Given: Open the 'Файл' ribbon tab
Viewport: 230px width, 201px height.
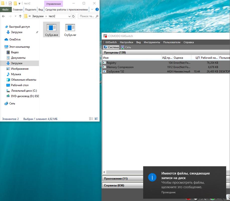Looking at the screenshot, I should click(6, 10).
